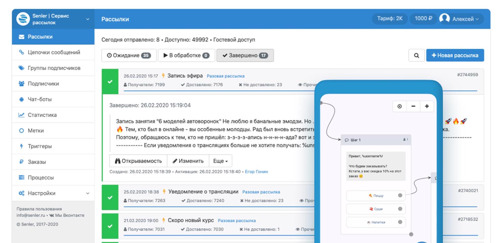Image resolution: width=500 pixels, height=243 pixels.
Task: Click Разовая рассылка link of Запись эфира
Action: coord(226,76)
